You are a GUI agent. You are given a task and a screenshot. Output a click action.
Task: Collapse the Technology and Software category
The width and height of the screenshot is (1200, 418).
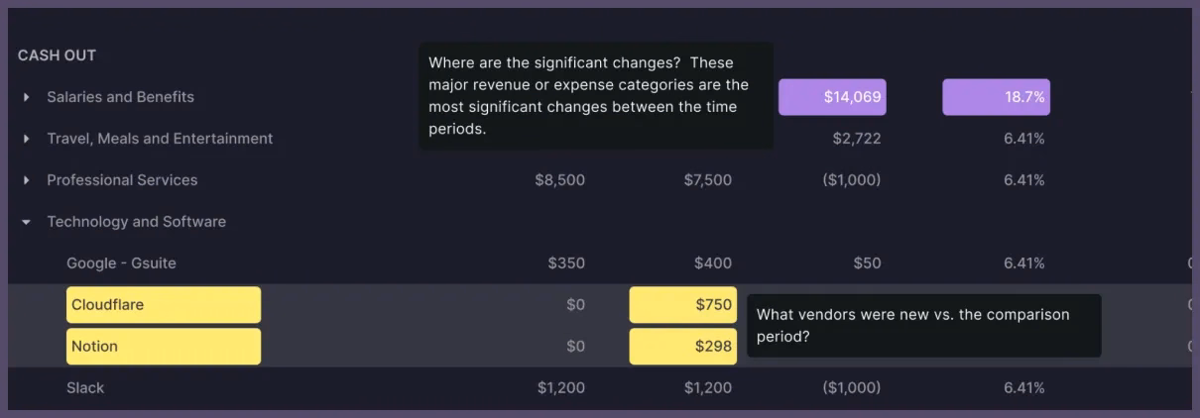pos(27,222)
